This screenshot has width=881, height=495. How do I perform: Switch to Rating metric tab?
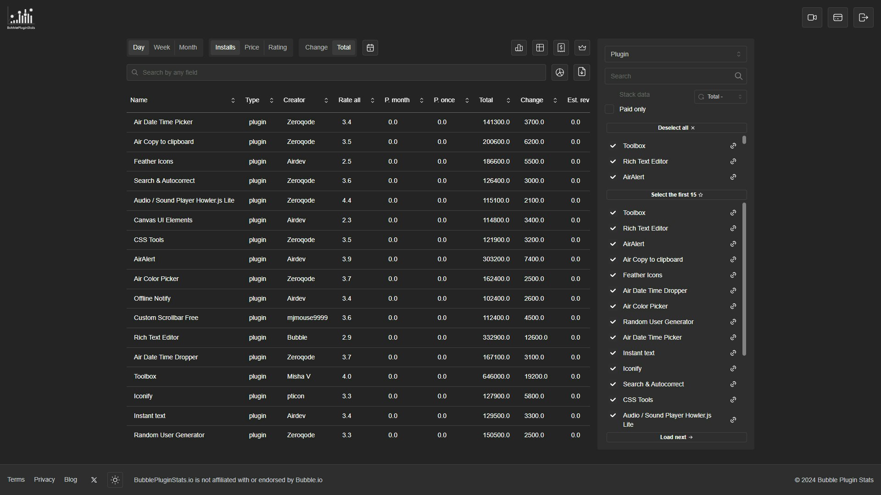[278, 48]
